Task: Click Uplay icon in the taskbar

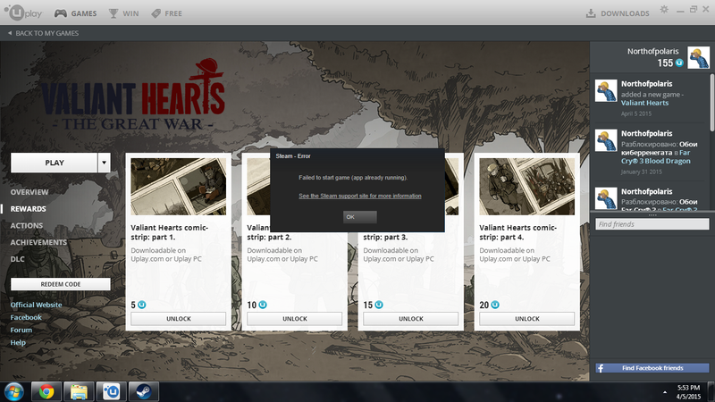Action: pyautogui.click(x=111, y=391)
